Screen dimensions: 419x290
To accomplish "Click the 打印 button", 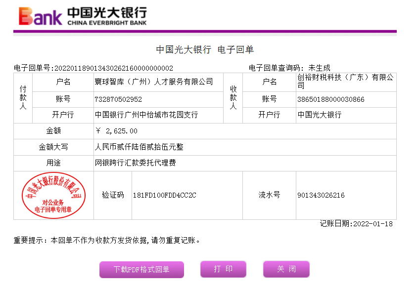I will 223,269.
